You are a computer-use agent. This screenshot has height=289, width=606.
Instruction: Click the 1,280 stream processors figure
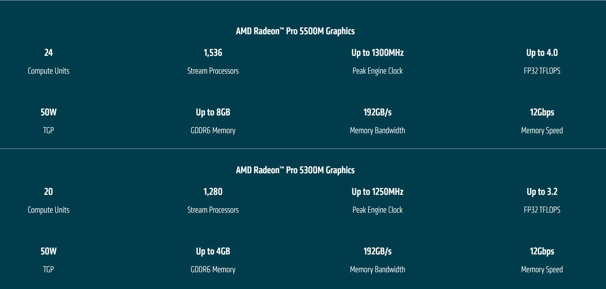[213, 192]
